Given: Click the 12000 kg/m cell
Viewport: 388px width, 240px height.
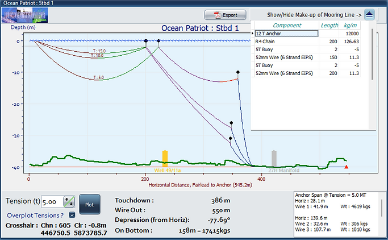Looking at the screenshot, I should click(x=349, y=34).
